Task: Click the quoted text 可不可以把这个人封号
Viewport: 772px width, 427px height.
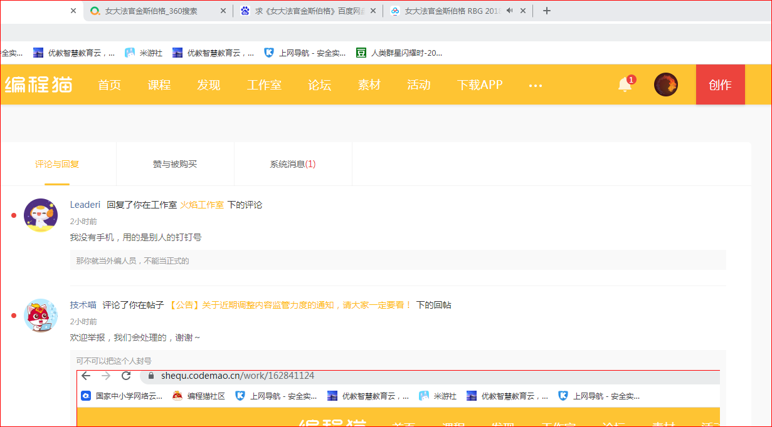Action: point(114,361)
